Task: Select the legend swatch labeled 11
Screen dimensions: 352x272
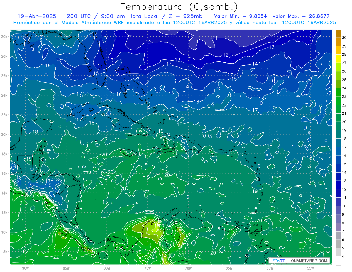Action: coord(338,193)
